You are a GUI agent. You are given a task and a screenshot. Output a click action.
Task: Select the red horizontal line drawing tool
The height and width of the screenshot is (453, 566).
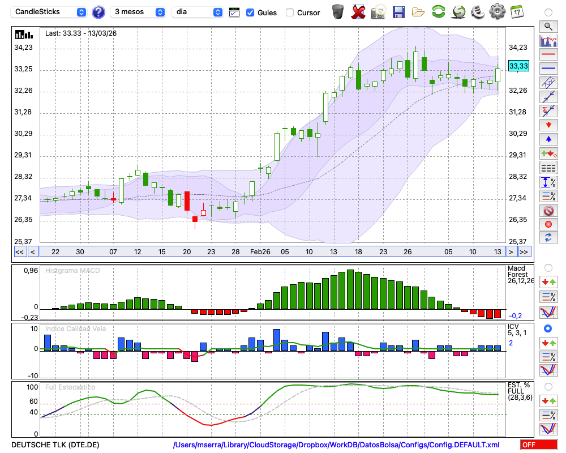(x=548, y=55)
